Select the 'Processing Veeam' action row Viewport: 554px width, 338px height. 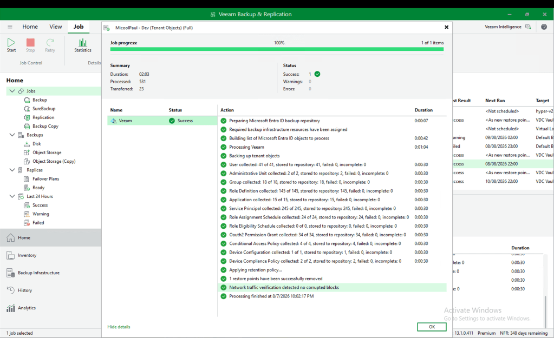point(332,147)
